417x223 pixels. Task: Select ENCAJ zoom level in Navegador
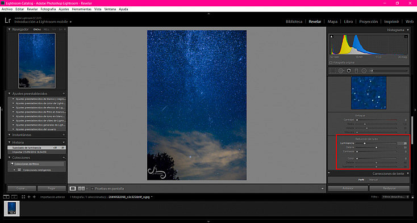[x=37, y=30]
